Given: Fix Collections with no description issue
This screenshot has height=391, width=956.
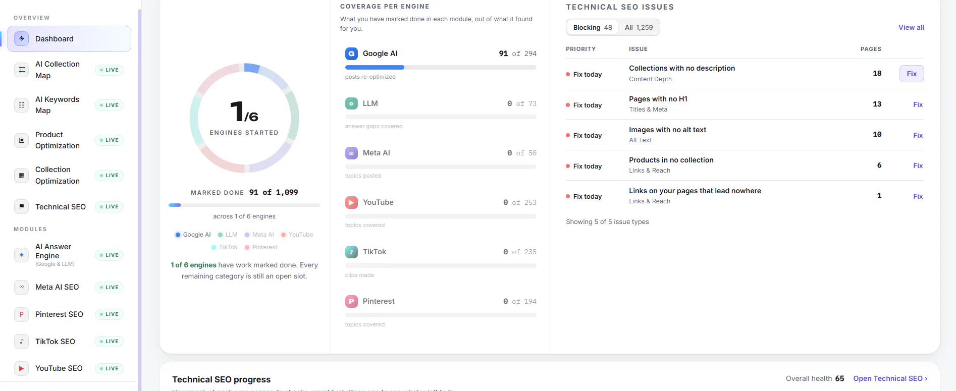Looking at the screenshot, I should (x=912, y=74).
